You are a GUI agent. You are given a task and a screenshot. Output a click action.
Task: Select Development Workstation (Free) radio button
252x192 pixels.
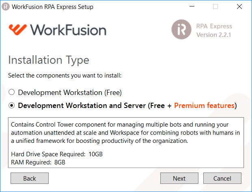tap(12, 92)
